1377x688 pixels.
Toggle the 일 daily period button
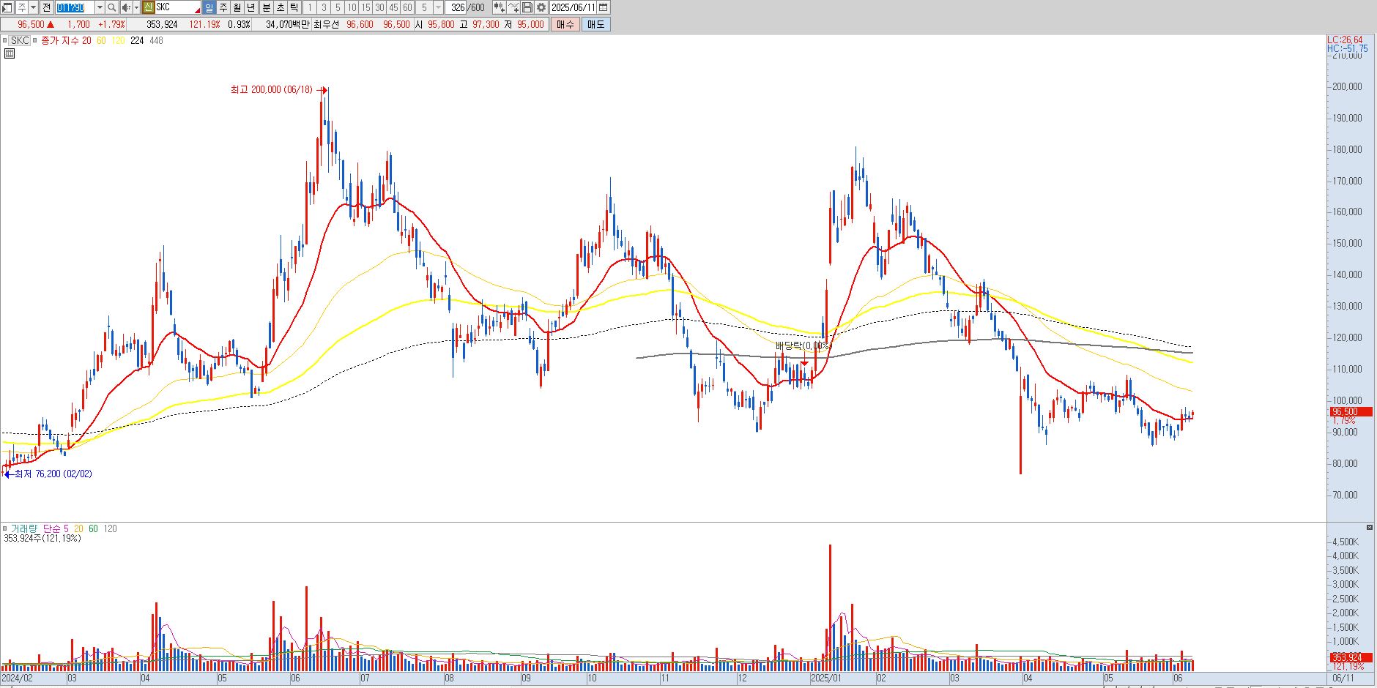(209, 7)
